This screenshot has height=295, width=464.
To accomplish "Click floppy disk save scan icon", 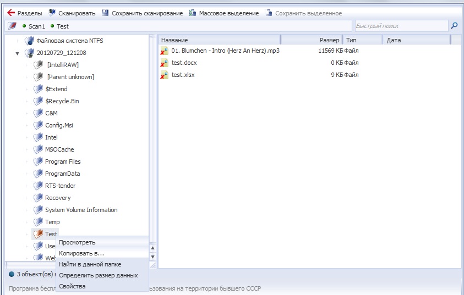I will pyautogui.click(x=105, y=13).
